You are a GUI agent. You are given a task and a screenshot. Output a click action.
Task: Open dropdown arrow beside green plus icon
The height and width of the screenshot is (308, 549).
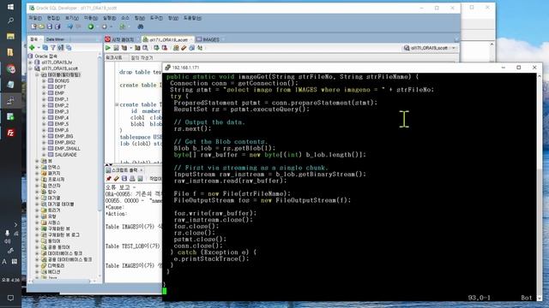click(x=38, y=48)
